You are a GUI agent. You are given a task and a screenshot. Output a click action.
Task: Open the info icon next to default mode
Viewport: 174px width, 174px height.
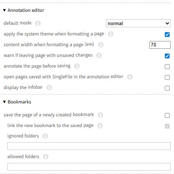[38, 23]
